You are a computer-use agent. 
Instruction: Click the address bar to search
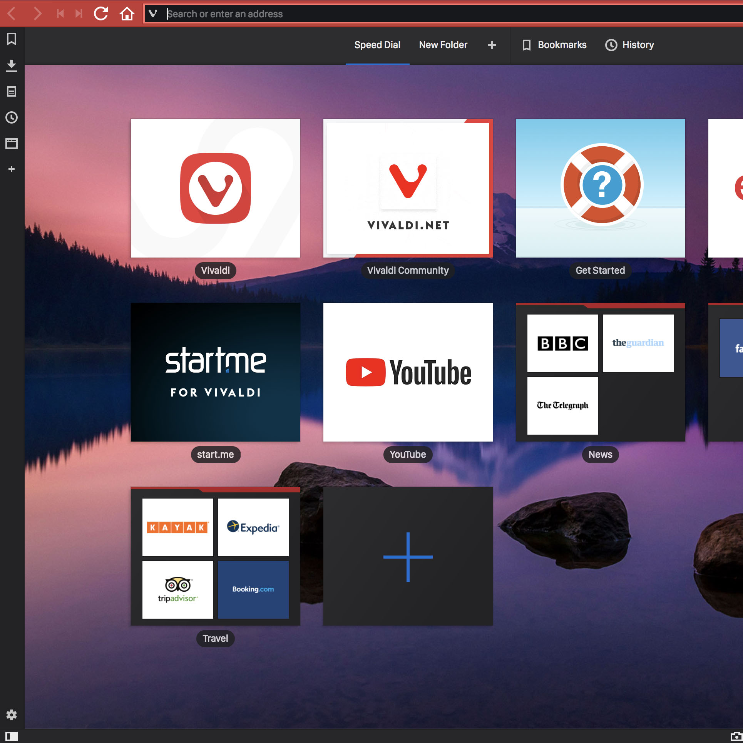(x=346, y=14)
